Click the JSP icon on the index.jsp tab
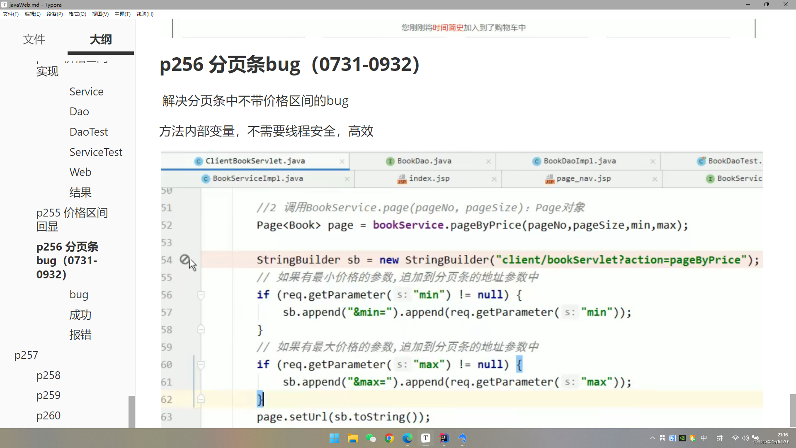796x448 pixels. click(x=401, y=179)
